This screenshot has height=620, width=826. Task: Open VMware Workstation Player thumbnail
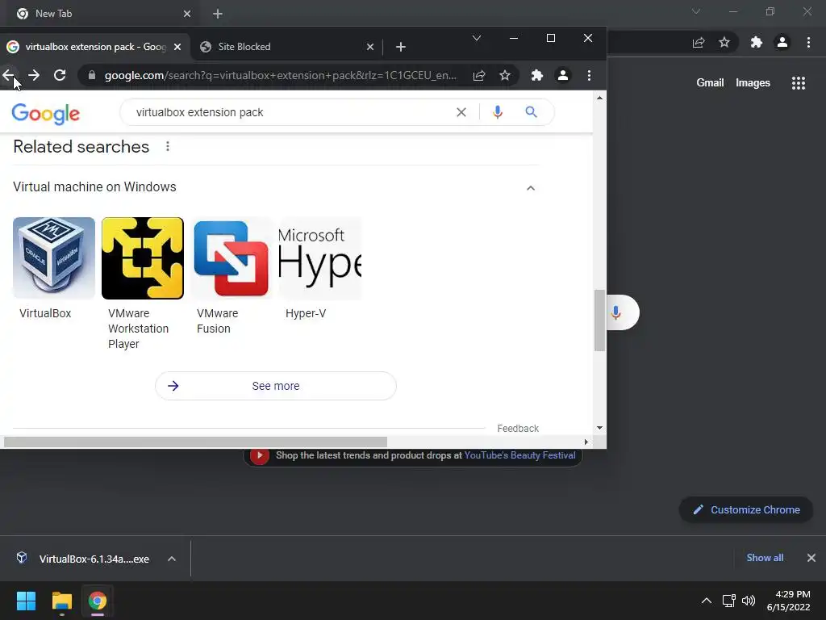point(142,258)
